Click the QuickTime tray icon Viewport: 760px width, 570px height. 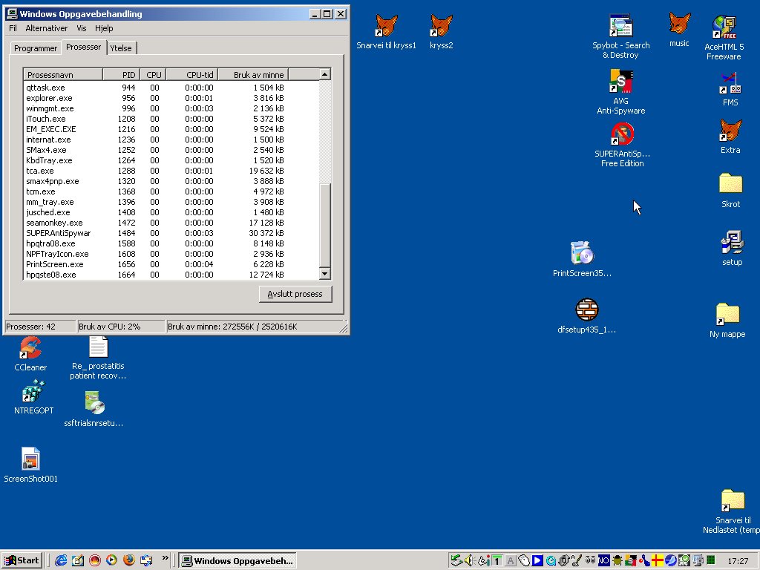click(551, 560)
